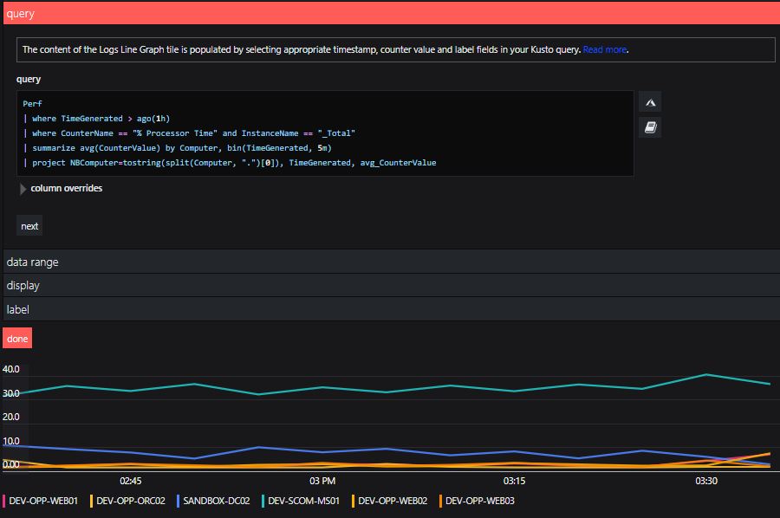Follow the Read more link
Screen dimensions: 780x518
pyautogui.click(x=604, y=50)
